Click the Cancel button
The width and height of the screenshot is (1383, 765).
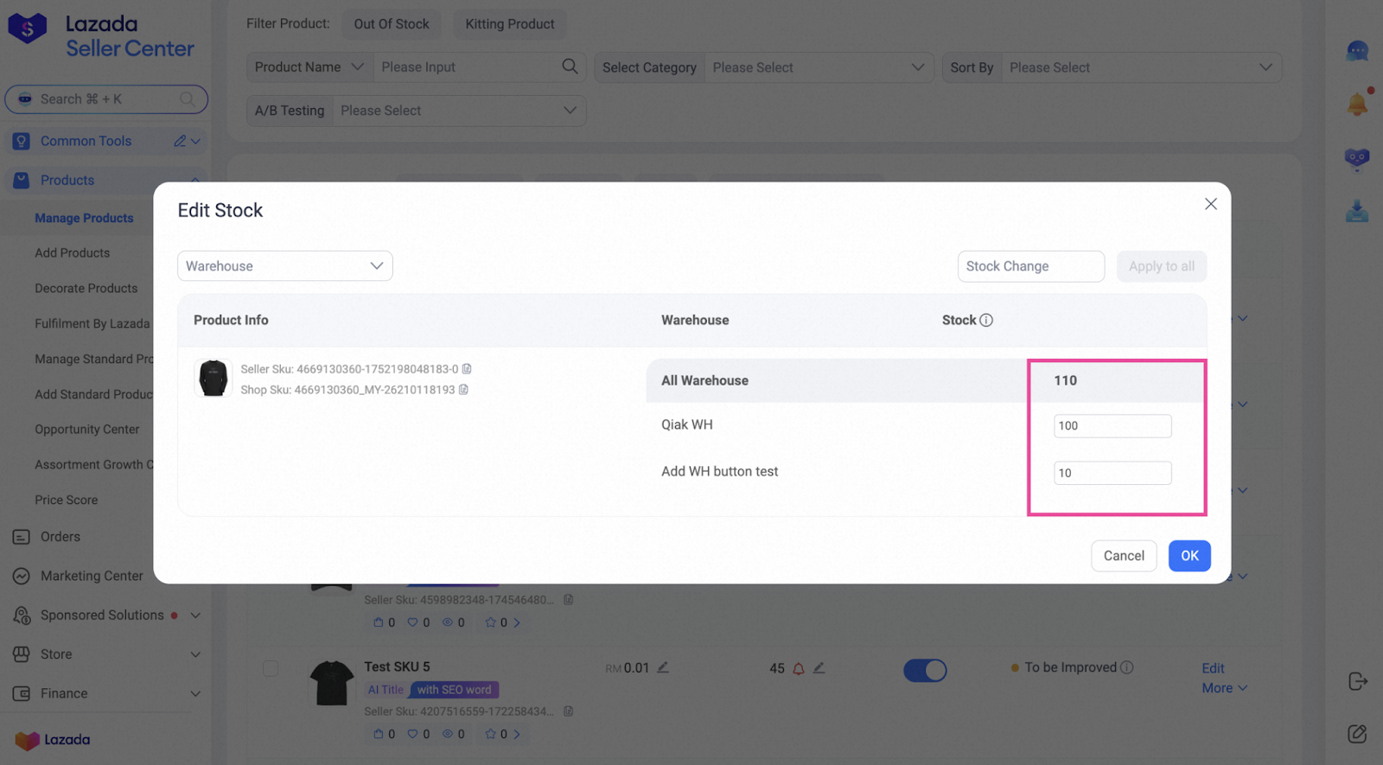click(1123, 556)
